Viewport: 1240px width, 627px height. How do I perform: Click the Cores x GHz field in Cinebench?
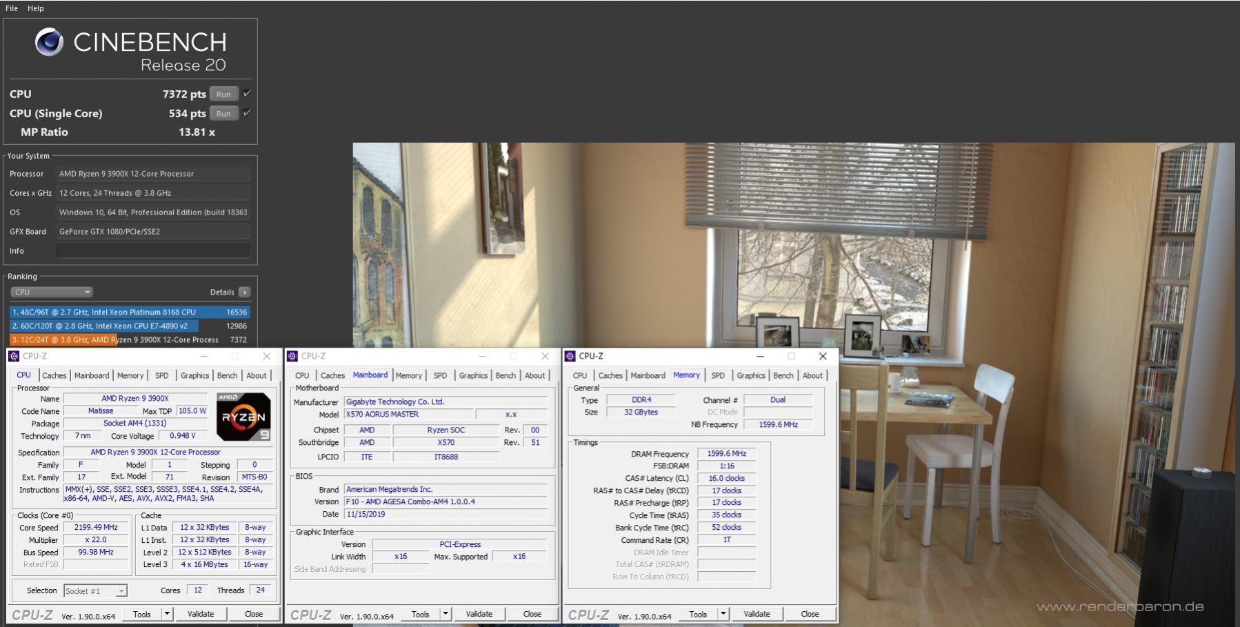click(152, 192)
